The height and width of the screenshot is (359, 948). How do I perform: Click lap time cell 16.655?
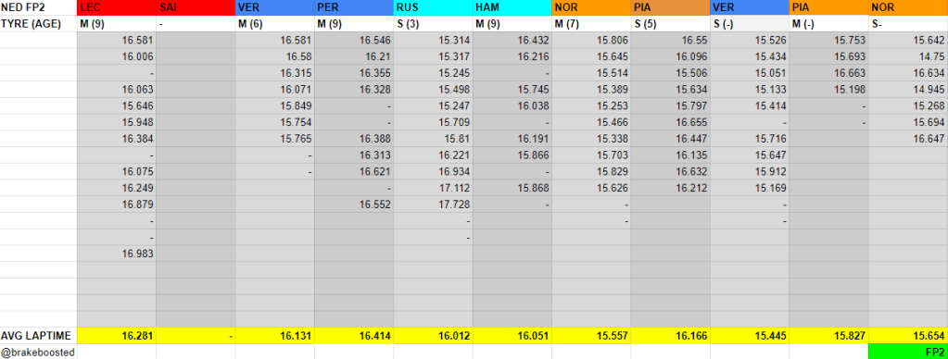[x=671, y=122]
